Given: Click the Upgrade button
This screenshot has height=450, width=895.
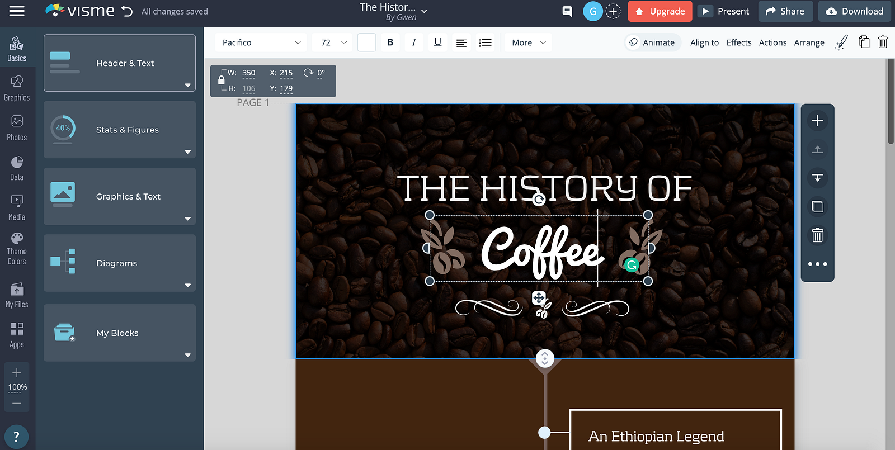Looking at the screenshot, I should (x=660, y=11).
